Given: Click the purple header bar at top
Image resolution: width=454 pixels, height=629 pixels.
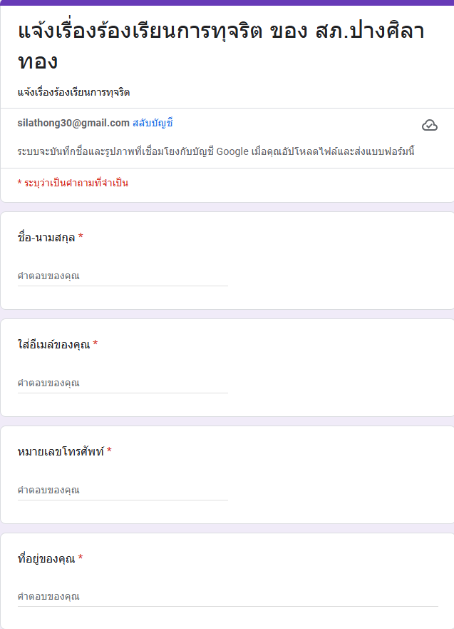Looking at the screenshot, I should click(x=227, y=3).
